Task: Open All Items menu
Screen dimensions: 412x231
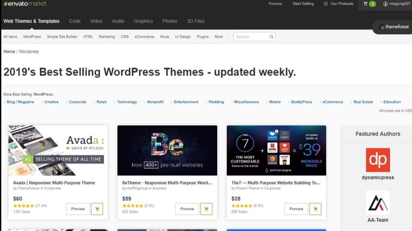Action: click(10, 37)
